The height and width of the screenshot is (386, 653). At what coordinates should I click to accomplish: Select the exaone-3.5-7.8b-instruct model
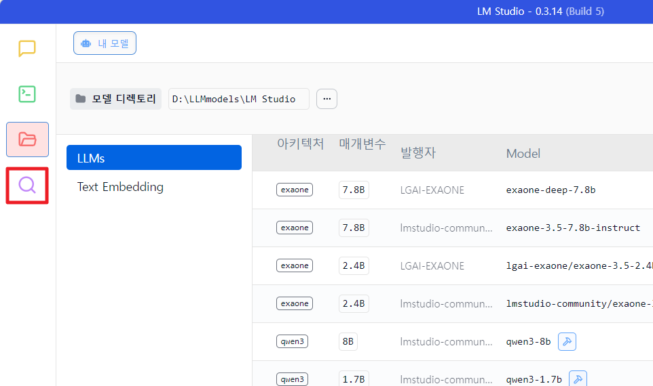573,228
